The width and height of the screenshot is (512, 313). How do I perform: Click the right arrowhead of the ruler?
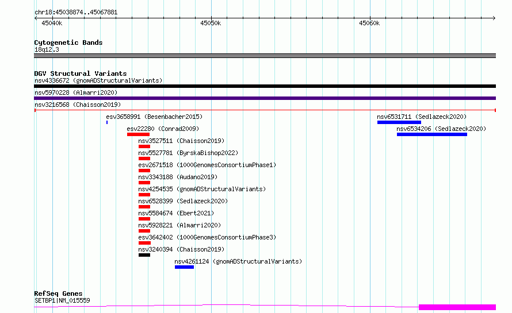[494, 18]
